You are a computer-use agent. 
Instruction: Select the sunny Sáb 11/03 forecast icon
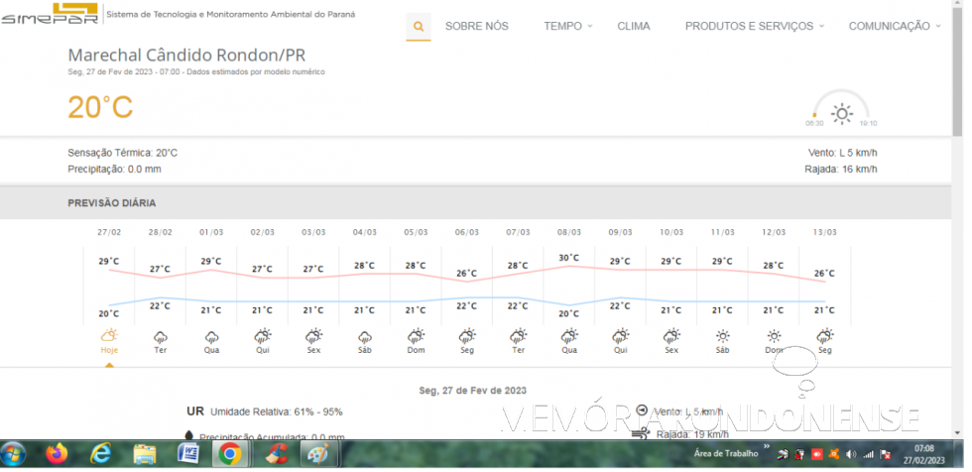pyautogui.click(x=722, y=336)
